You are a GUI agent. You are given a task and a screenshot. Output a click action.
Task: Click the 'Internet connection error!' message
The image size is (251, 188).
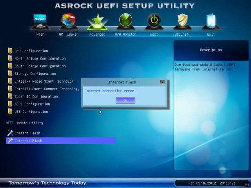pos(111,91)
